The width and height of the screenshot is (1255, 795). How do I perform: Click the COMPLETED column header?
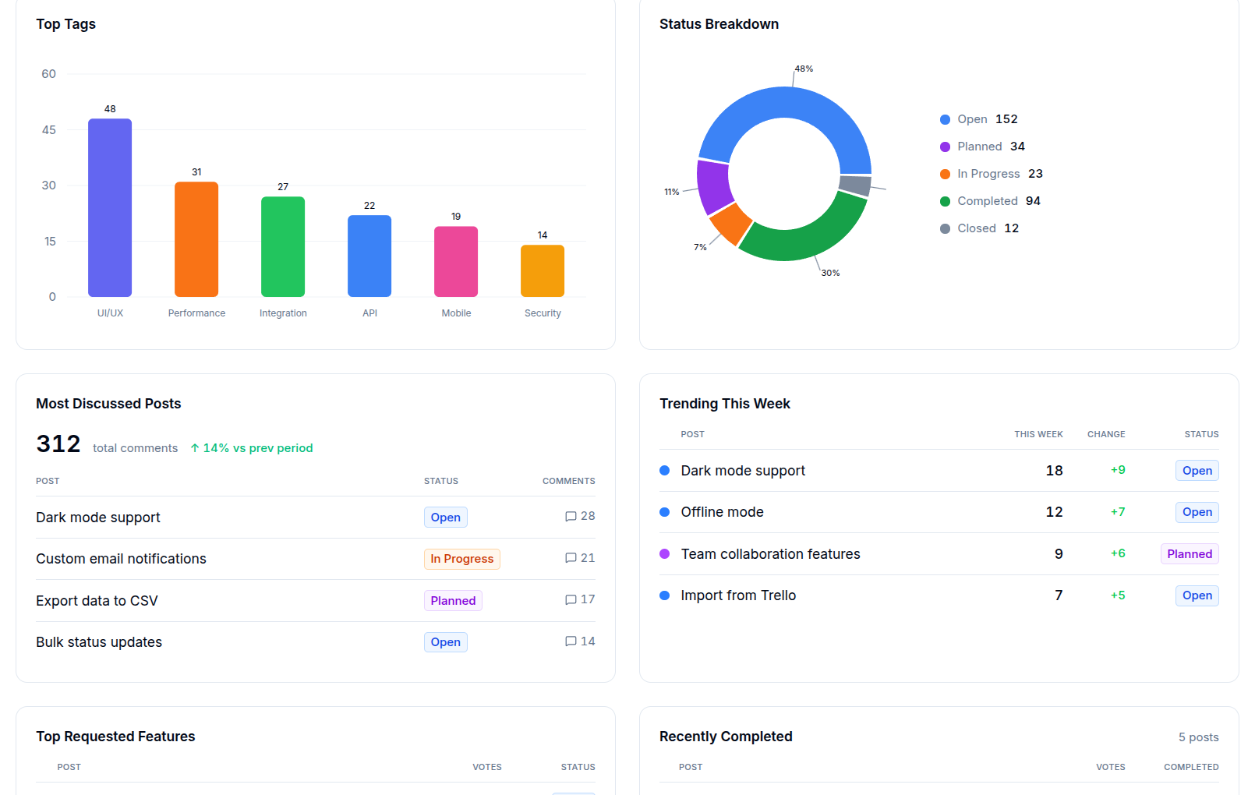coord(1191,767)
